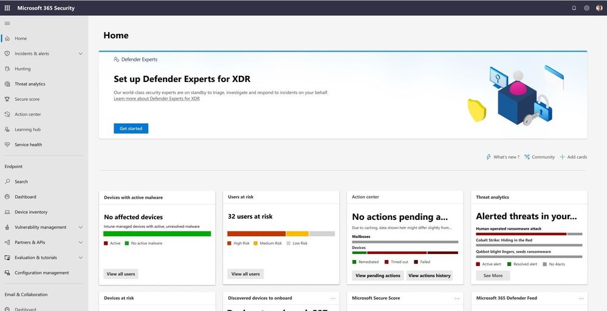This screenshot has width=607, height=311.
Task: Click the Add cards plus icon
Action: [562, 157]
